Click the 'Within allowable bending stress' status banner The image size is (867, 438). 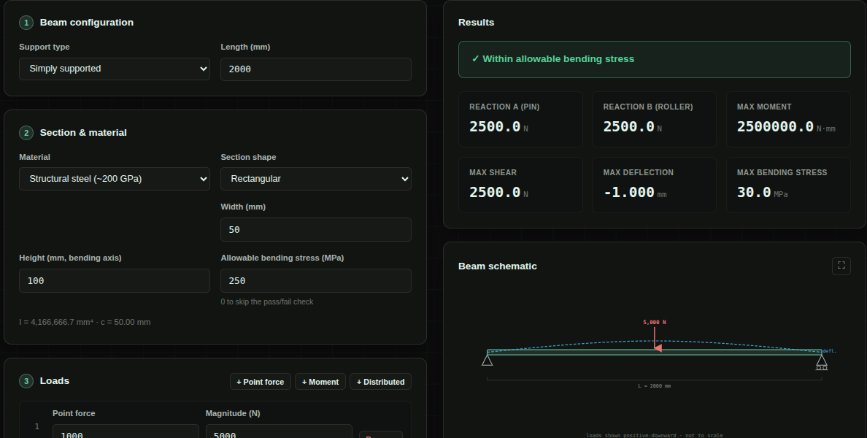pos(654,59)
